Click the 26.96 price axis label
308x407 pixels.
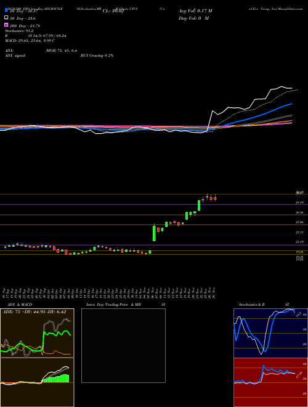coord(299,213)
